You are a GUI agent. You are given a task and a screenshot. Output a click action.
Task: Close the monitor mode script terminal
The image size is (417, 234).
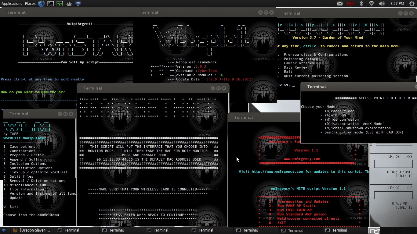pyautogui.click(x=224, y=88)
